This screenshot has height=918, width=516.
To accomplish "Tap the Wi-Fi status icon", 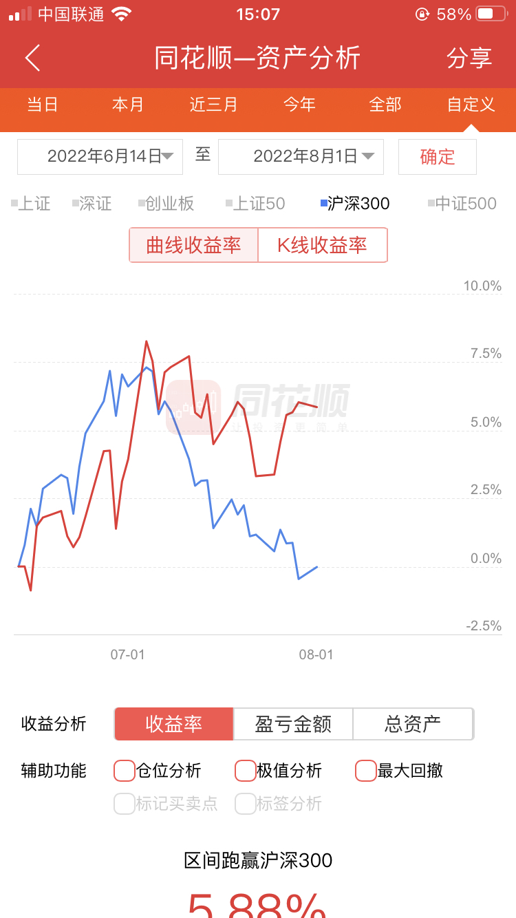I will [121, 14].
